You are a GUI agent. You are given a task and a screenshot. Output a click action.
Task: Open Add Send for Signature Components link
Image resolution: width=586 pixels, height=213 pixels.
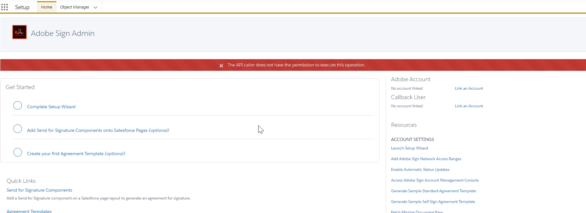coord(98,130)
